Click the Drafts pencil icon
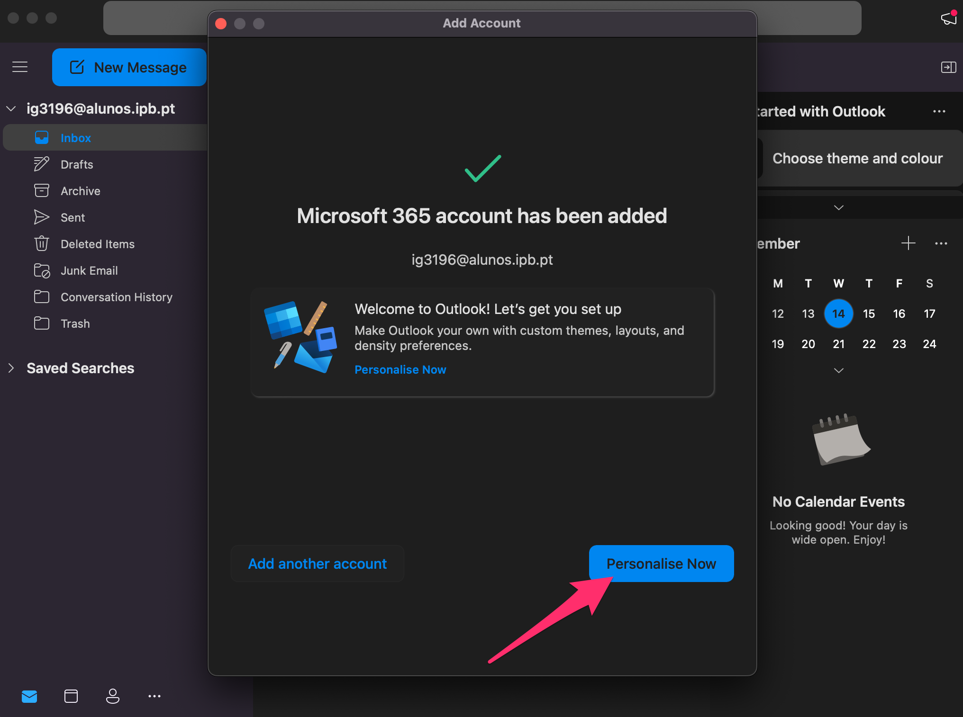963x717 pixels. (42, 164)
